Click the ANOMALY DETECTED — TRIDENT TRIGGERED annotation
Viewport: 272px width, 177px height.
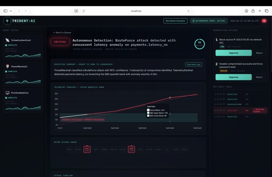tap(83, 120)
